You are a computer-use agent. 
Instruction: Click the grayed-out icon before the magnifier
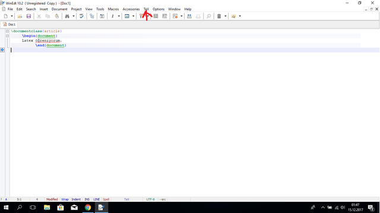click(198, 16)
